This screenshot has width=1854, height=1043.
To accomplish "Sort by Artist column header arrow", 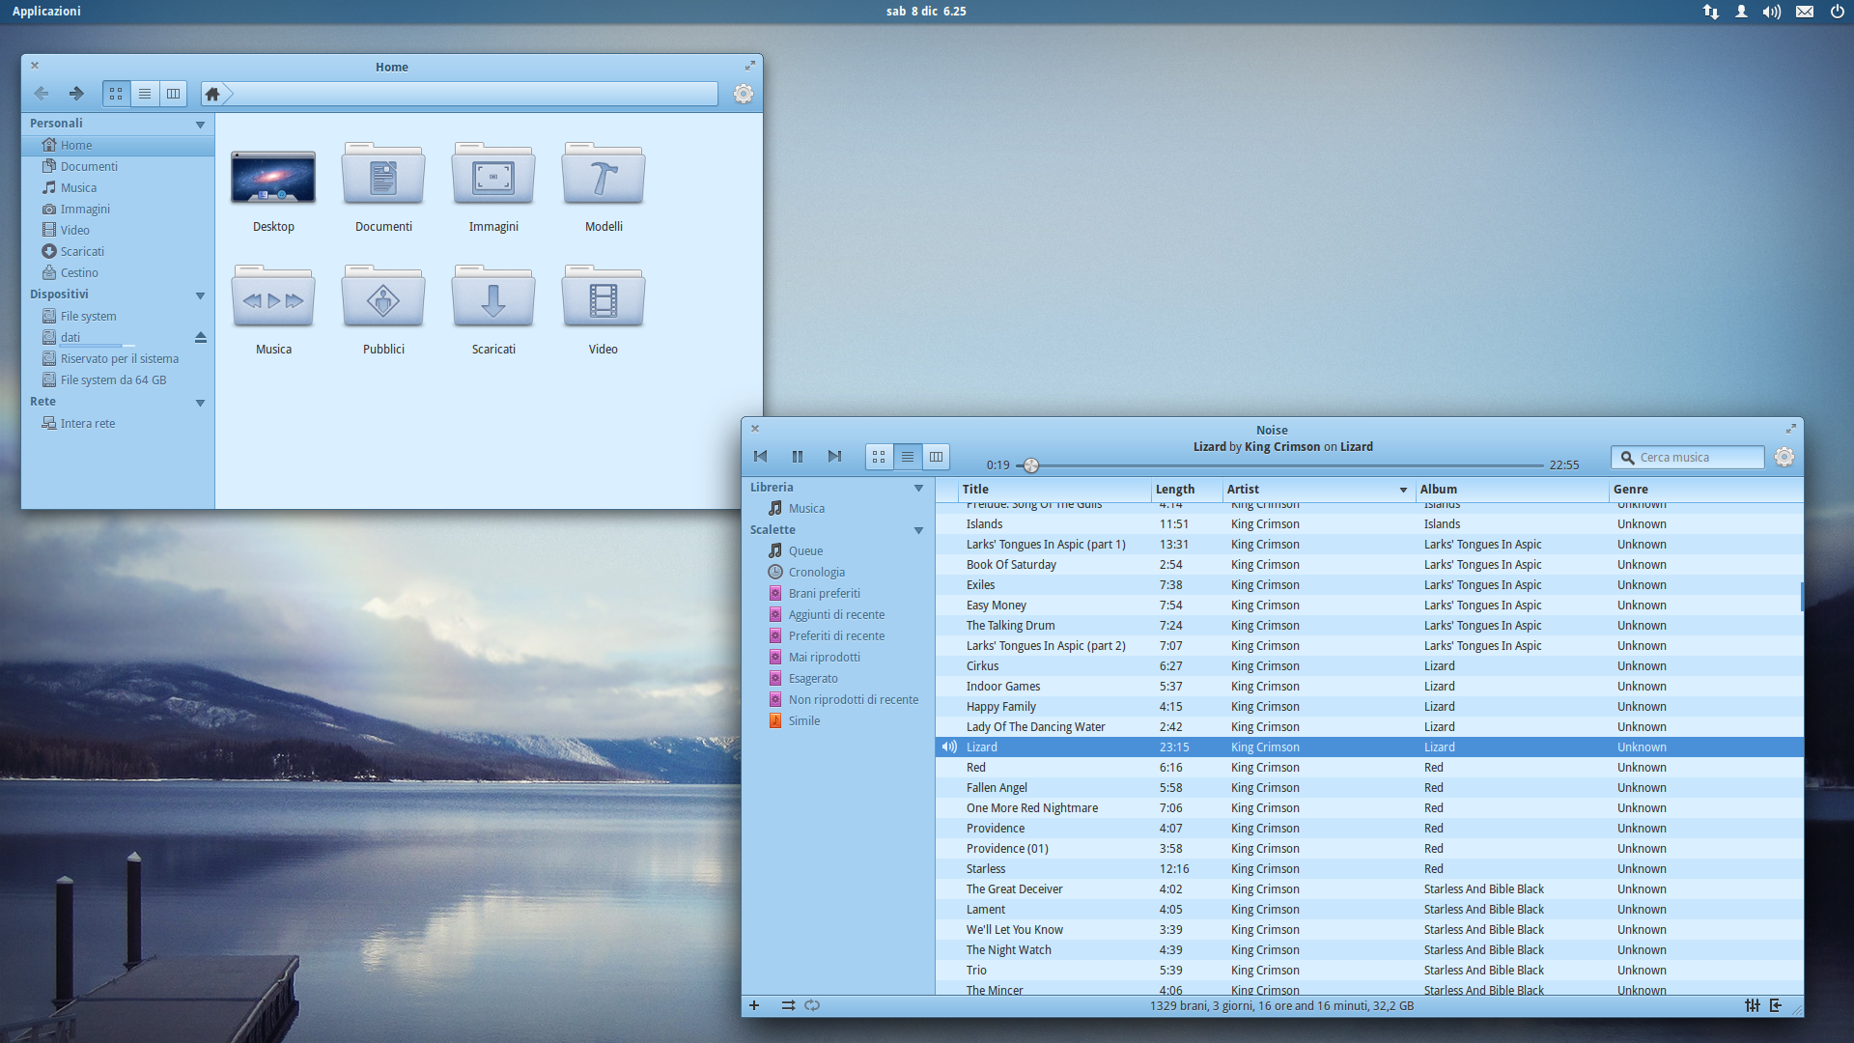I will pos(1403,490).
